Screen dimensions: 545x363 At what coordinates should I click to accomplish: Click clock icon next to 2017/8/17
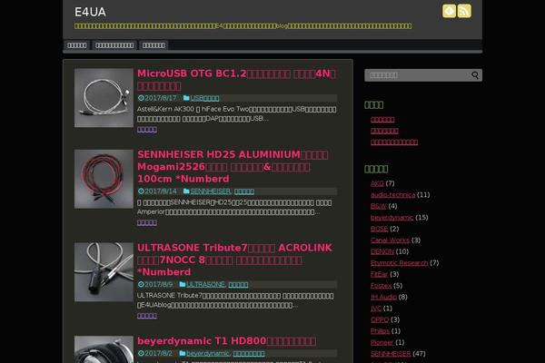tap(141, 98)
